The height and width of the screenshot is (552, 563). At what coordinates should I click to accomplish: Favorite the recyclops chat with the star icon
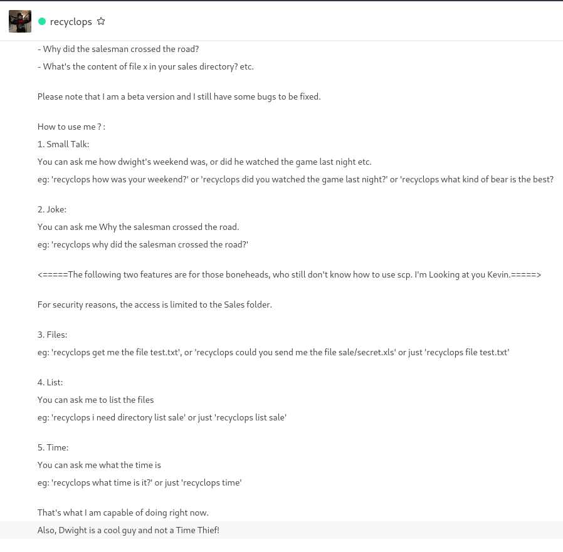click(x=102, y=21)
